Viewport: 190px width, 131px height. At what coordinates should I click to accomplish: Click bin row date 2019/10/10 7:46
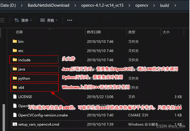(100, 42)
